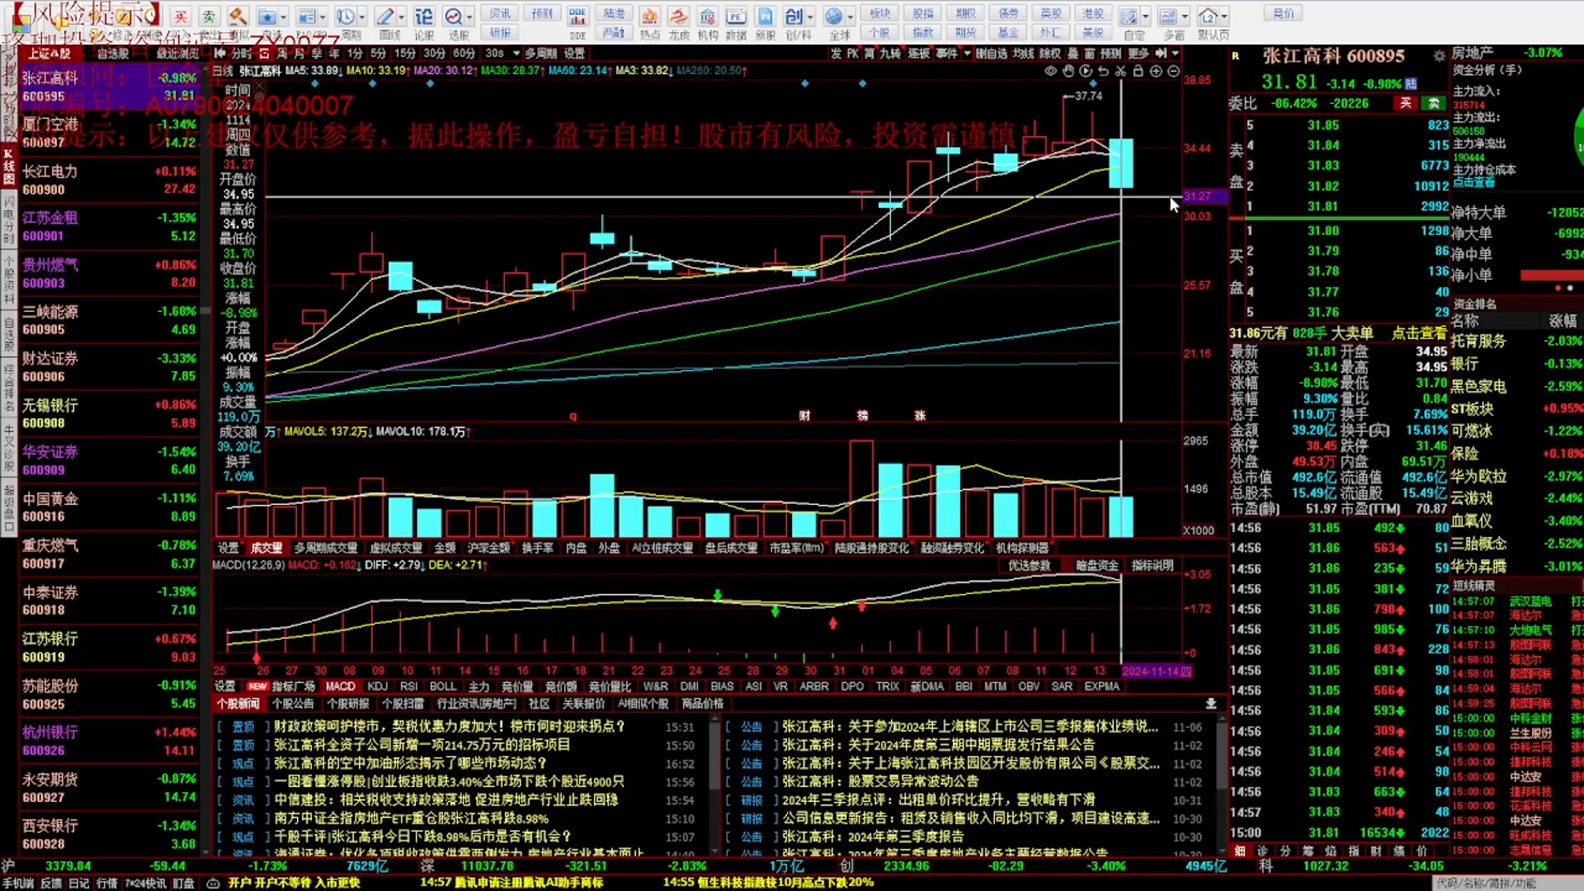Open the 论股 discussion icon

pyautogui.click(x=423, y=16)
